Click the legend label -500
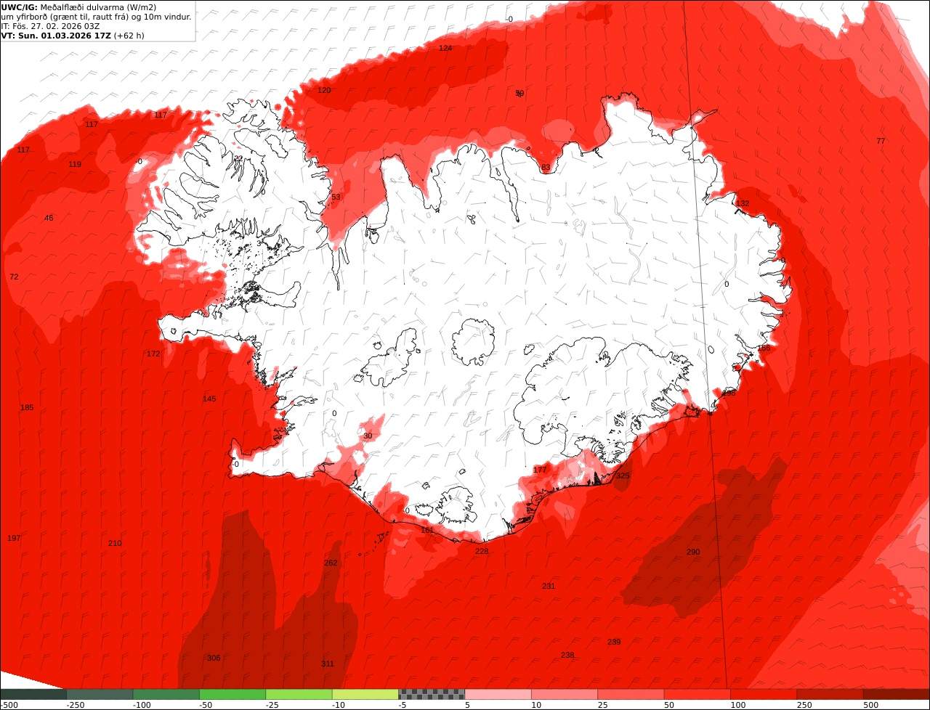This screenshot has width=930, height=710. 9,705
